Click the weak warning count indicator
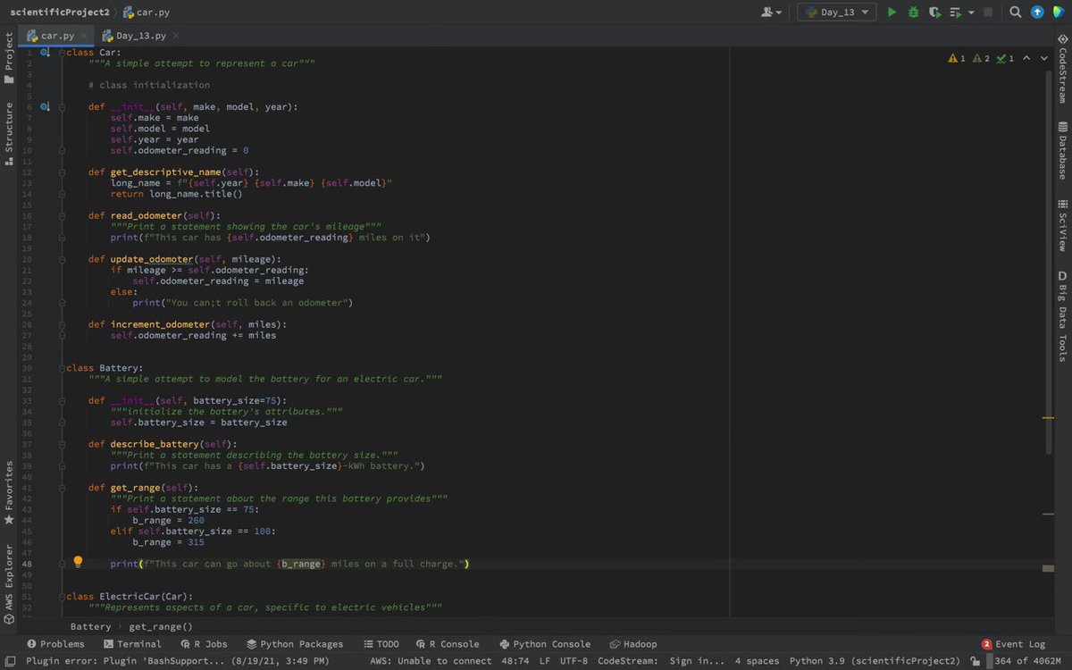Screen dimensions: 1072x670 click(x=981, y=58)
